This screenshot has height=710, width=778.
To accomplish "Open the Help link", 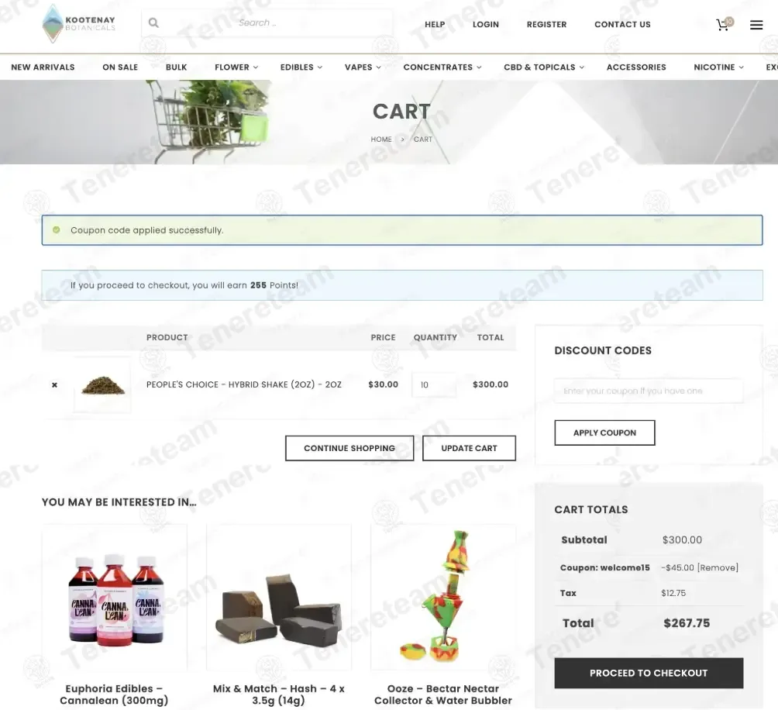I will 435,24.
